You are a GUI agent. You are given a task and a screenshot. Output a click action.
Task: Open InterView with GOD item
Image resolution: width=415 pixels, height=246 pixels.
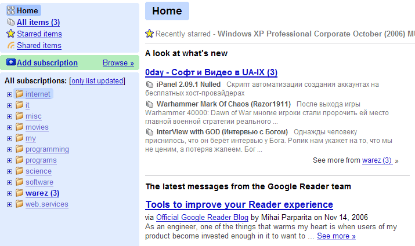point(222,132)
